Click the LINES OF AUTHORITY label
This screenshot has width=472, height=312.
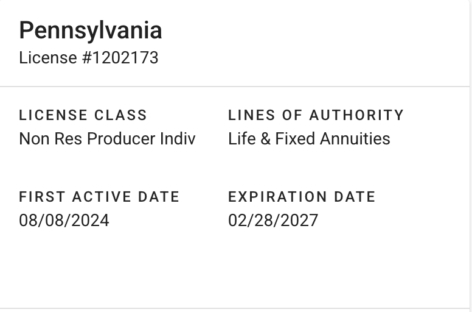(316, 115)
